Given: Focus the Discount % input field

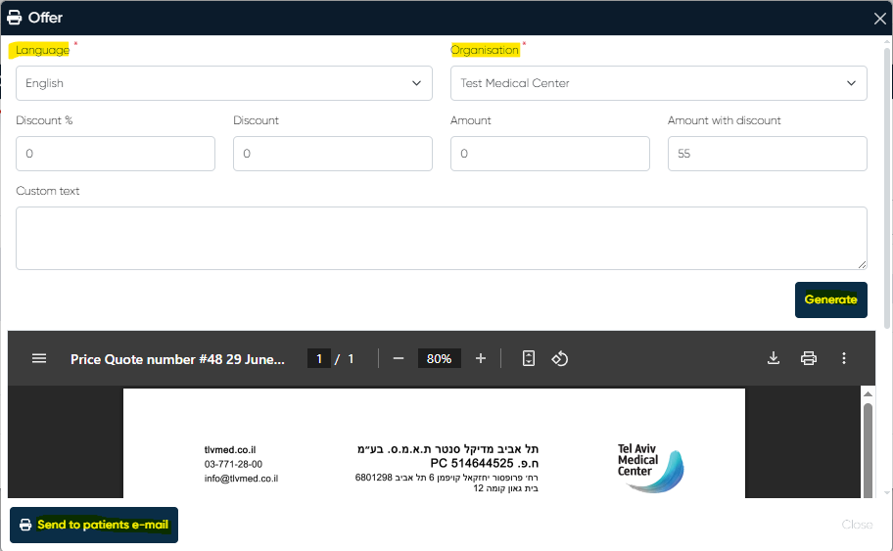Looking at the screenshot, I should pos(116,154).
